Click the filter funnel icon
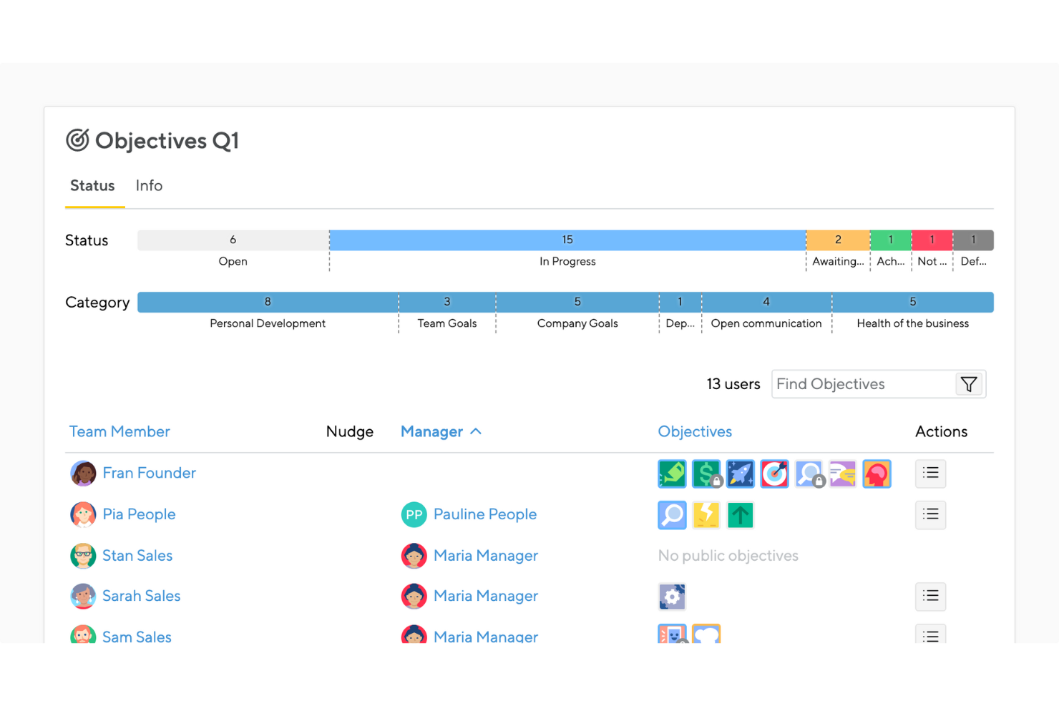 [969, 384]
